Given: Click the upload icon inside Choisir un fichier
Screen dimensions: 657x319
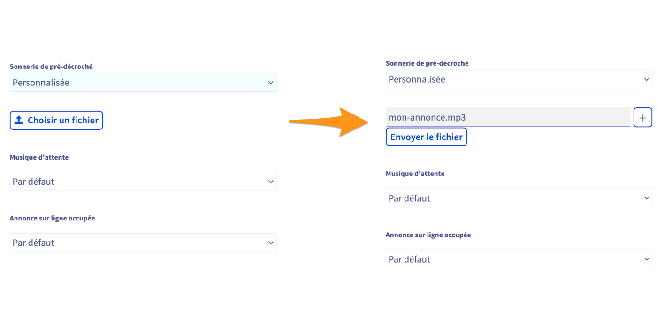Looking at the screenshot, I should (x=19, y=121).
